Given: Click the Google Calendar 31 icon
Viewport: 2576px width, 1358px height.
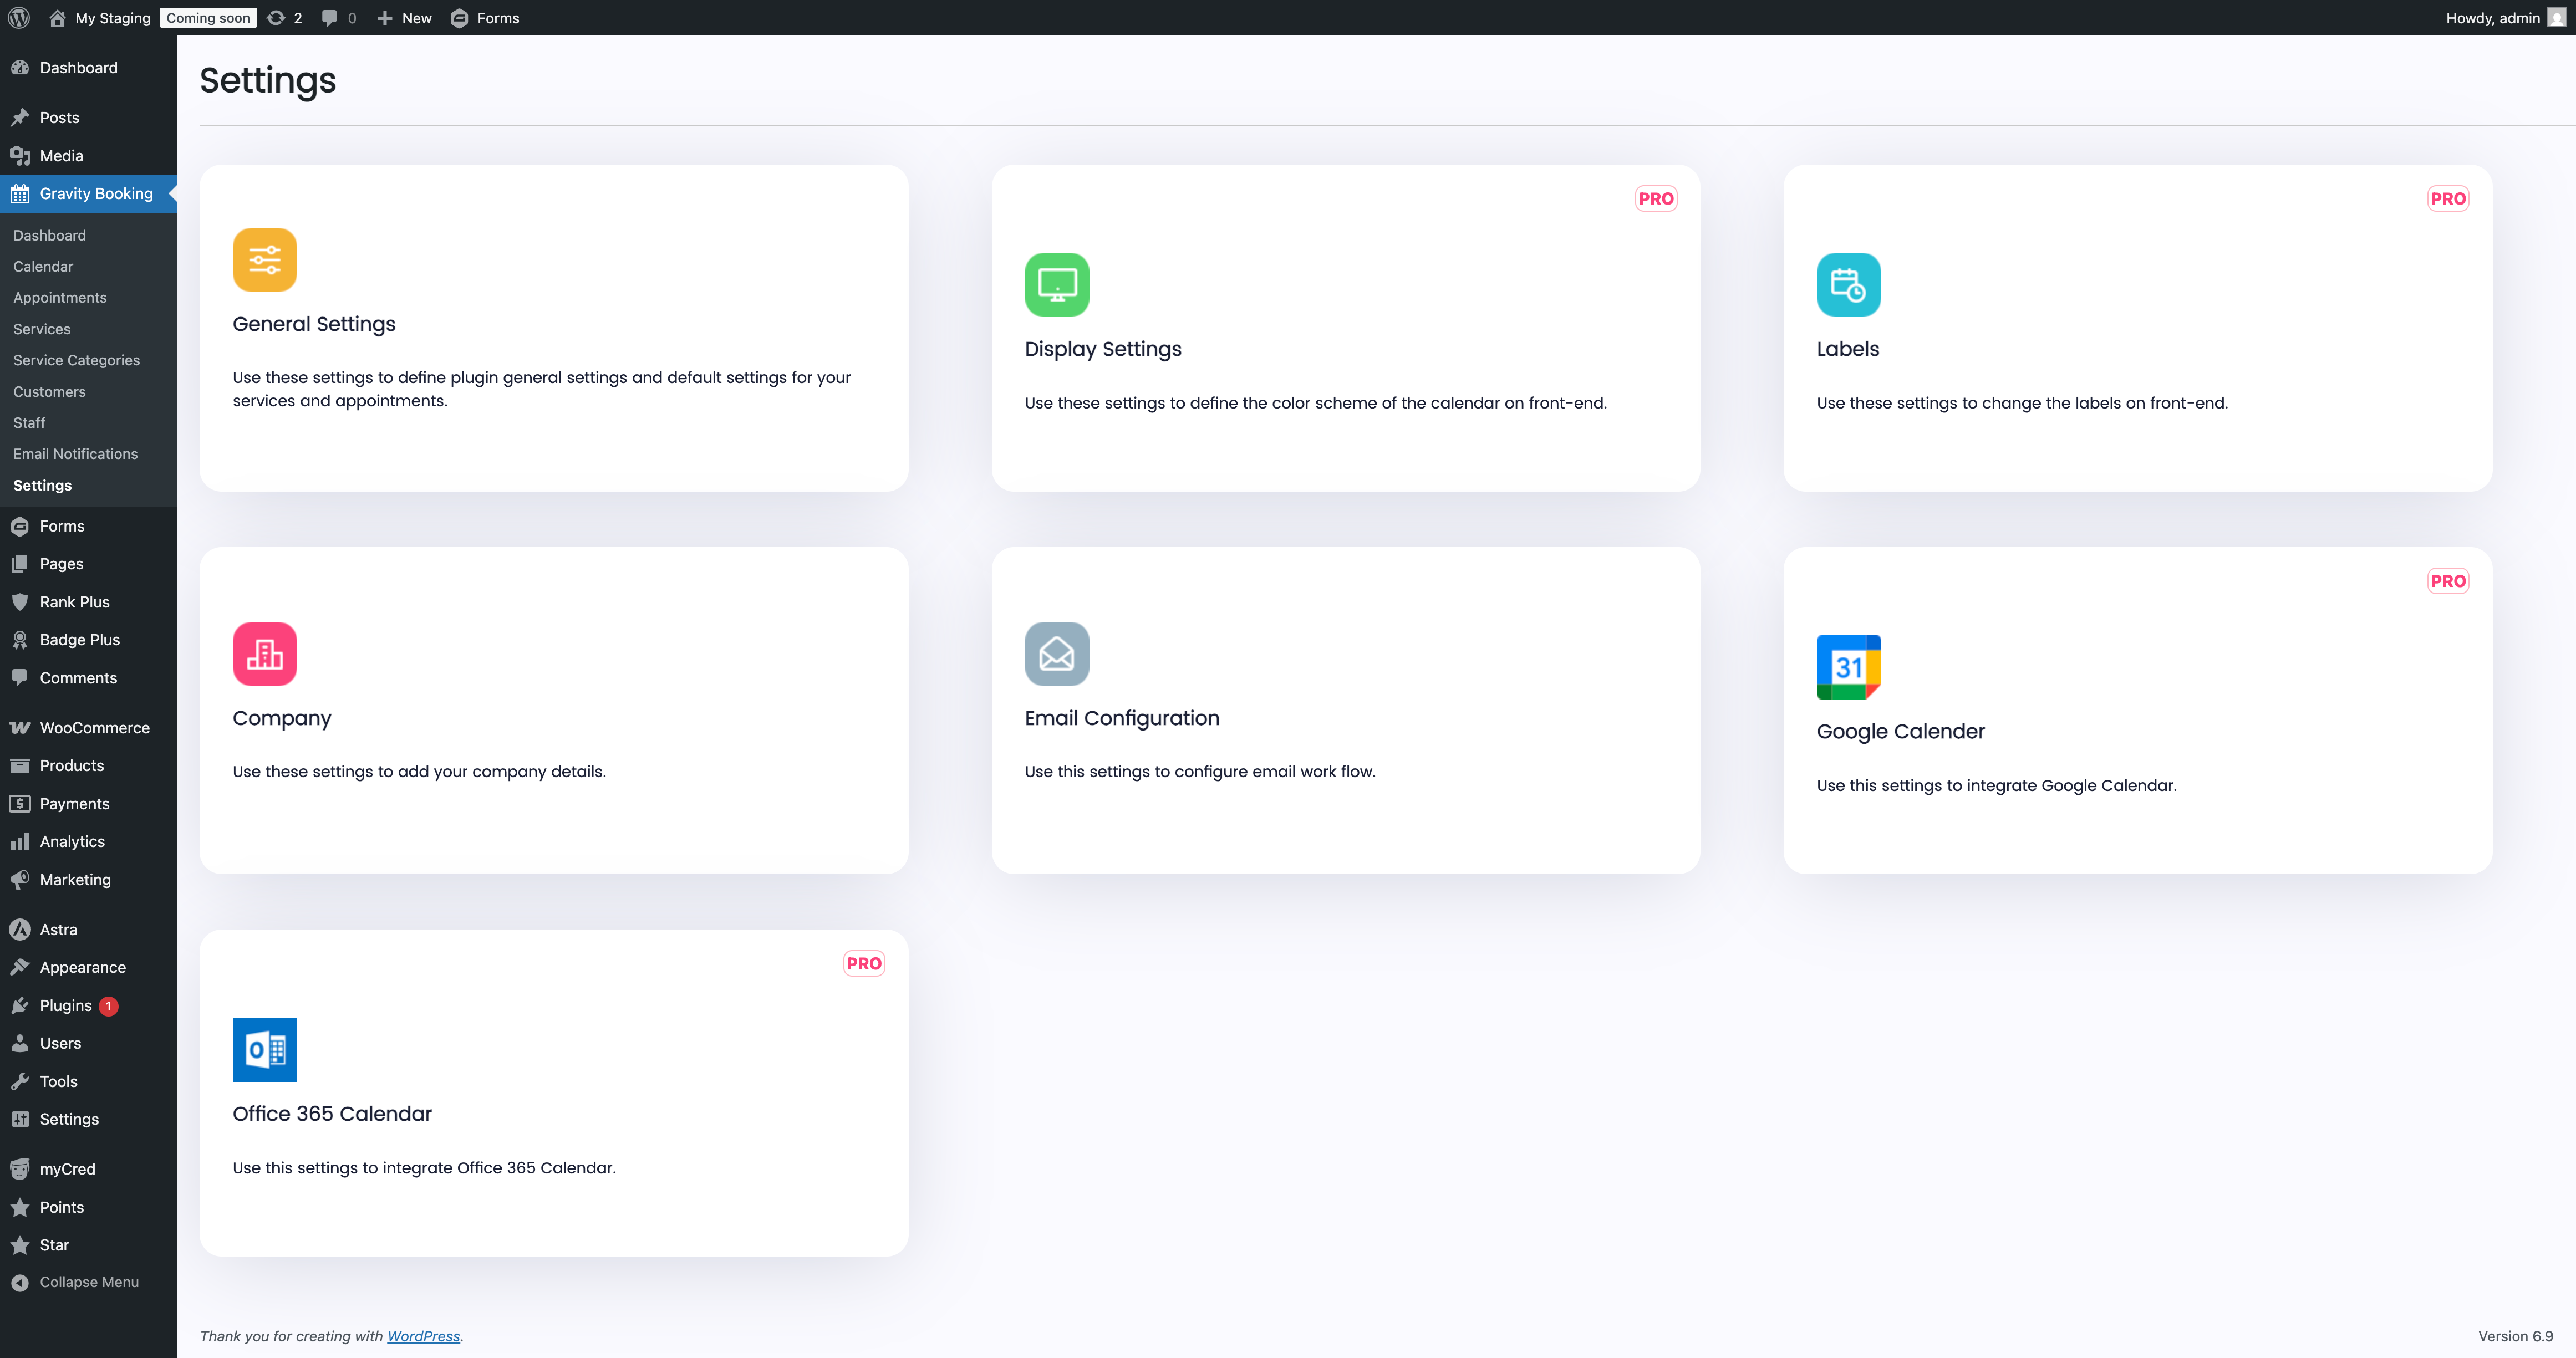Looking at the screenshot, I should click(x=1848, y=667).
